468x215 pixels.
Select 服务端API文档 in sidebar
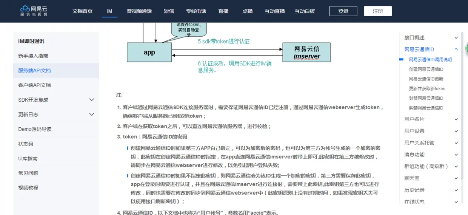pyautogui.click(x=56, y=71)
